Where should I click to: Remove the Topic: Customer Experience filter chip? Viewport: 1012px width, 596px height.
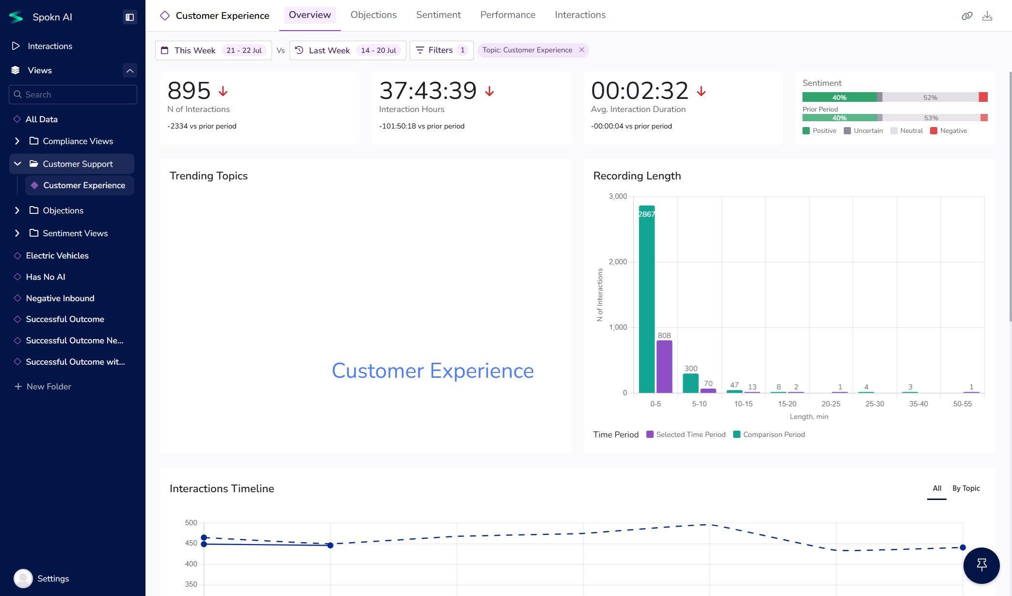pos(581,50)
